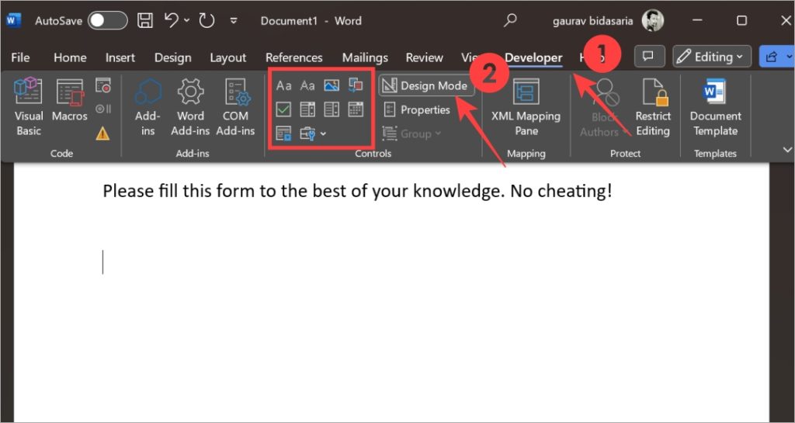Insert Check Box content control

pyautogui.click(x=283, y=109)
